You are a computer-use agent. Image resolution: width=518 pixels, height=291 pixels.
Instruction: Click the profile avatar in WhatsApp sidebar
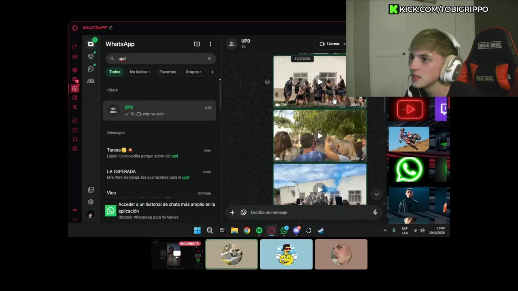(91, 215)
